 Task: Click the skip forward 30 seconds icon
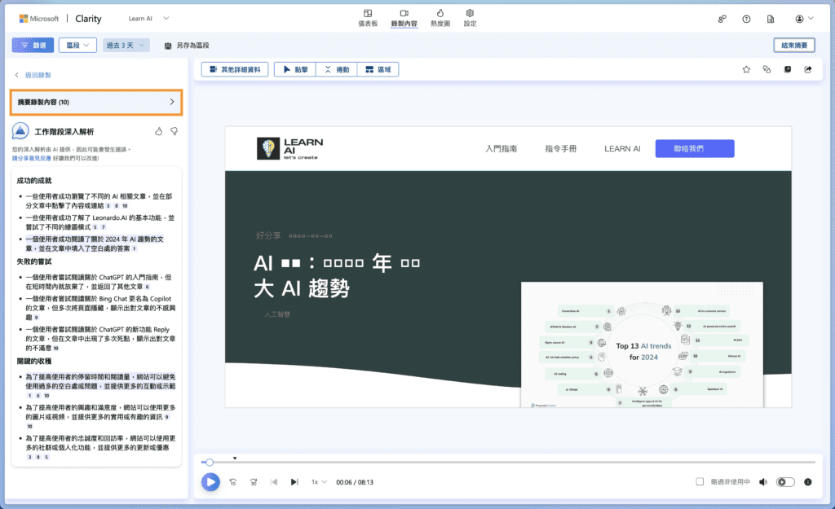tap(254, 482)
